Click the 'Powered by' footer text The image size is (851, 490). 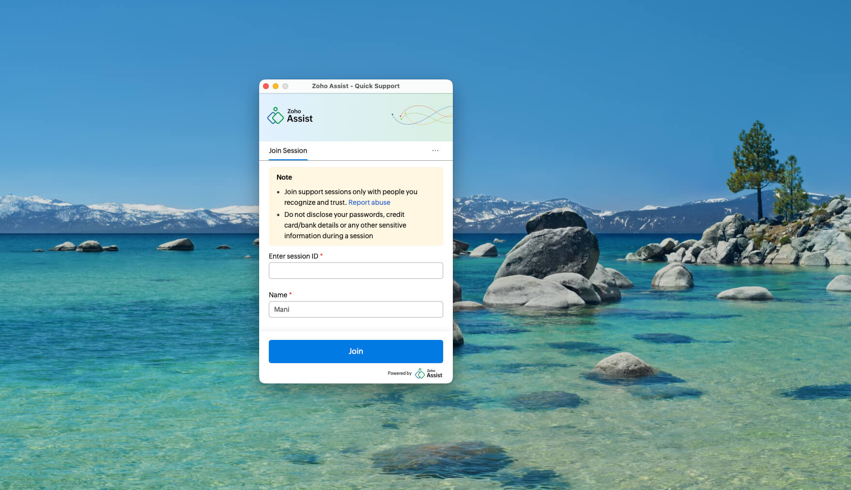coord(400,373)
